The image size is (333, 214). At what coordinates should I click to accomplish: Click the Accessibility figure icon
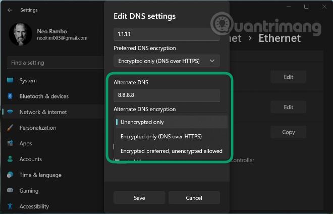[10, 206]
